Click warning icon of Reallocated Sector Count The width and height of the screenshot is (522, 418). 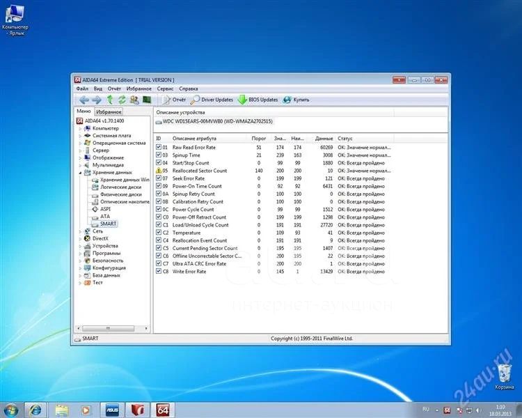pos(159,170)
